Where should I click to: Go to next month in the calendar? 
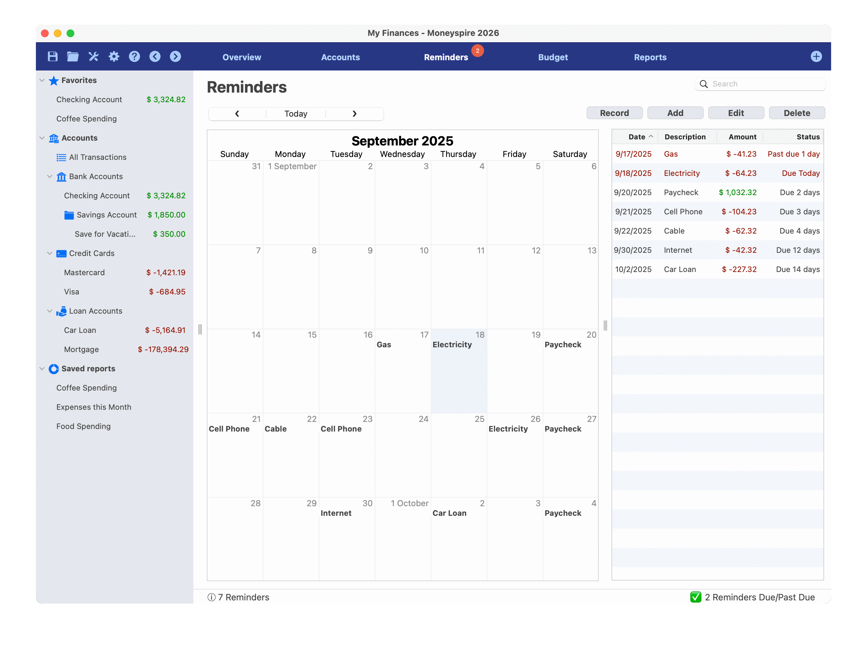(354, 114)
